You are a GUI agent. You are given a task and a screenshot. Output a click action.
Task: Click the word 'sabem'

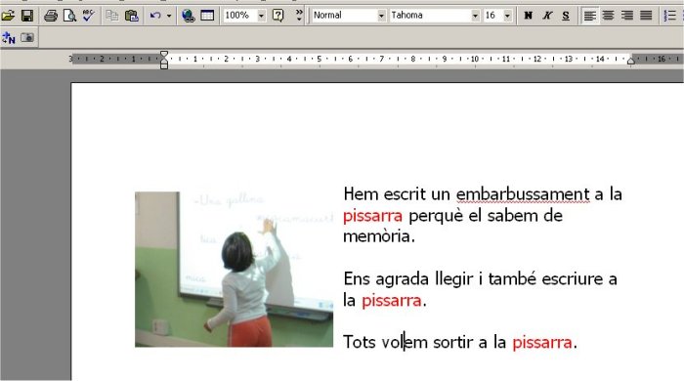tap(512, 215)
